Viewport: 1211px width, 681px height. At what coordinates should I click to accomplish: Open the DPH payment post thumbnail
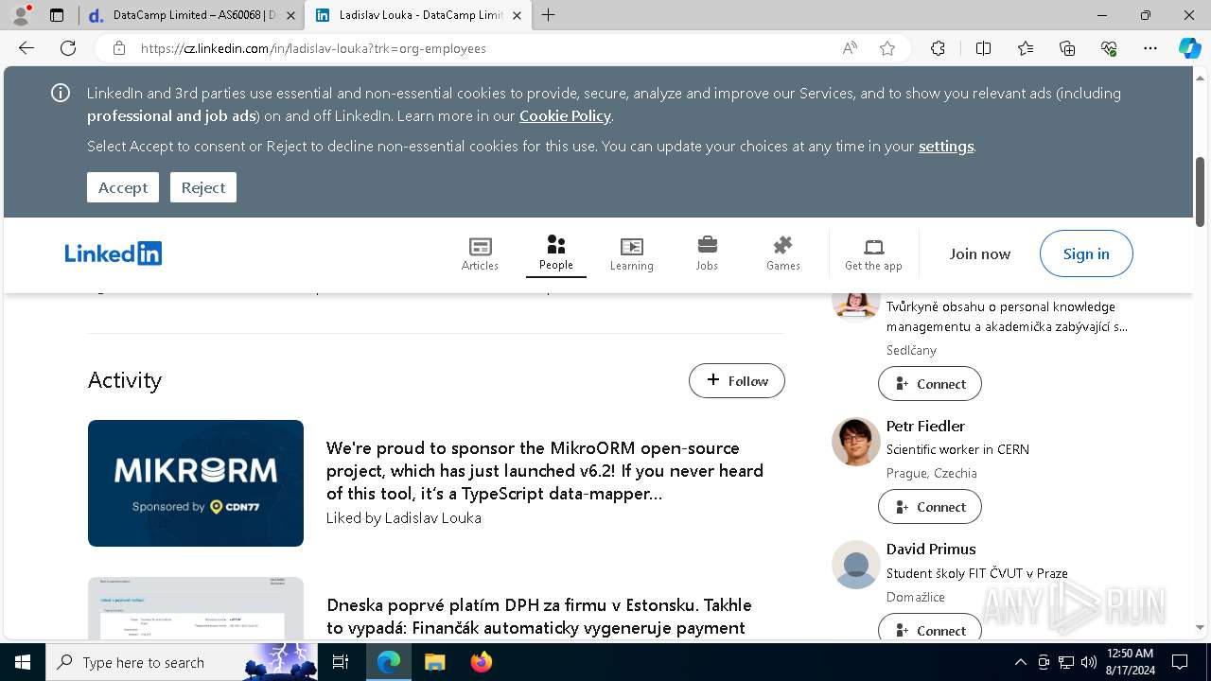tap(196, 608)
